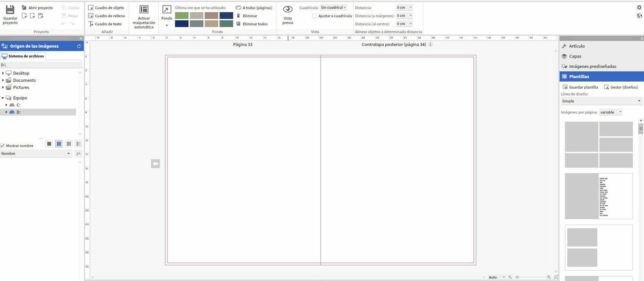The height and width of the screenshot is (281, 644).
Task: Switch to the list view icon
Action: 78,144
